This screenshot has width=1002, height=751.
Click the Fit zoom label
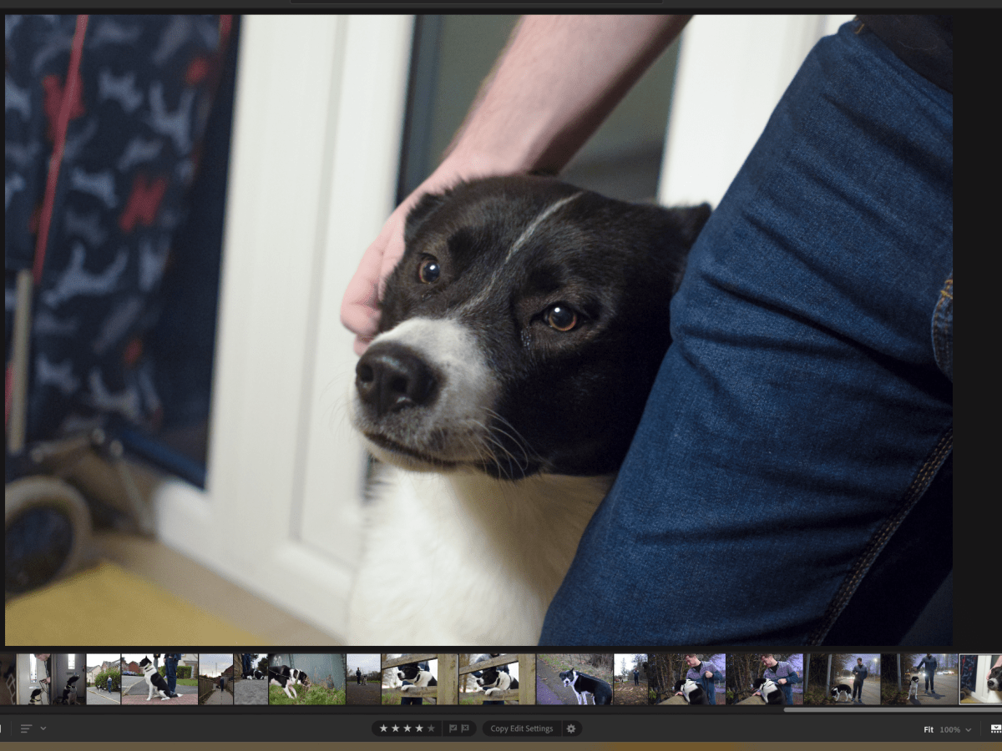click(927, 728)
